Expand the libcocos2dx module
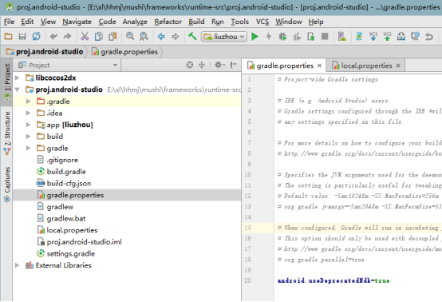The width and height of the screenshot is (442, 302). point(18,77)
